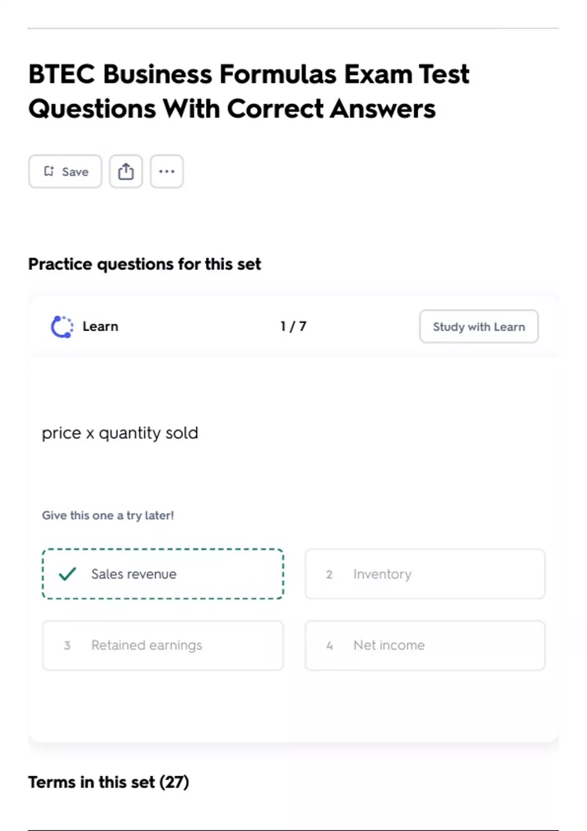This screenshot has height=831, width=587.
Task: Open the three-dot more options menu
Action: click(167, 172)
